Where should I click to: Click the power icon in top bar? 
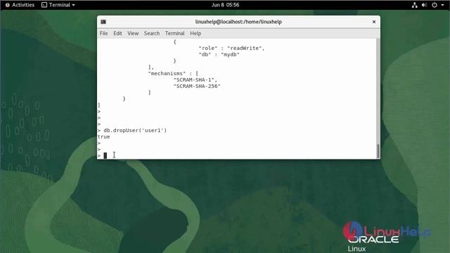(x=435, y=5)
